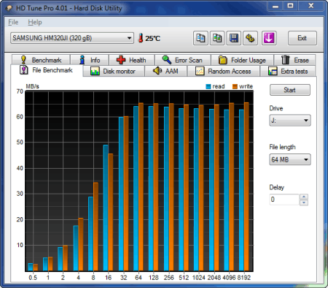
Task: Click the floppy disk save icon
Action: pyautogui.click(x=233, y=38)
